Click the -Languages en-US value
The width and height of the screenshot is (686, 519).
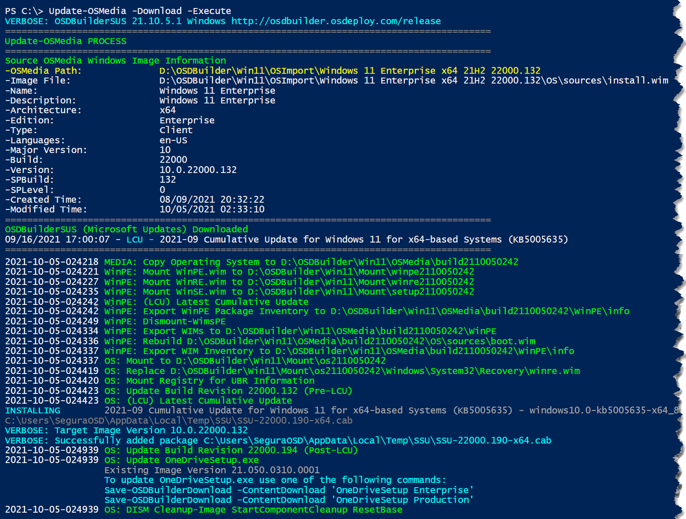pyautogui.click(x=173, y=140)
